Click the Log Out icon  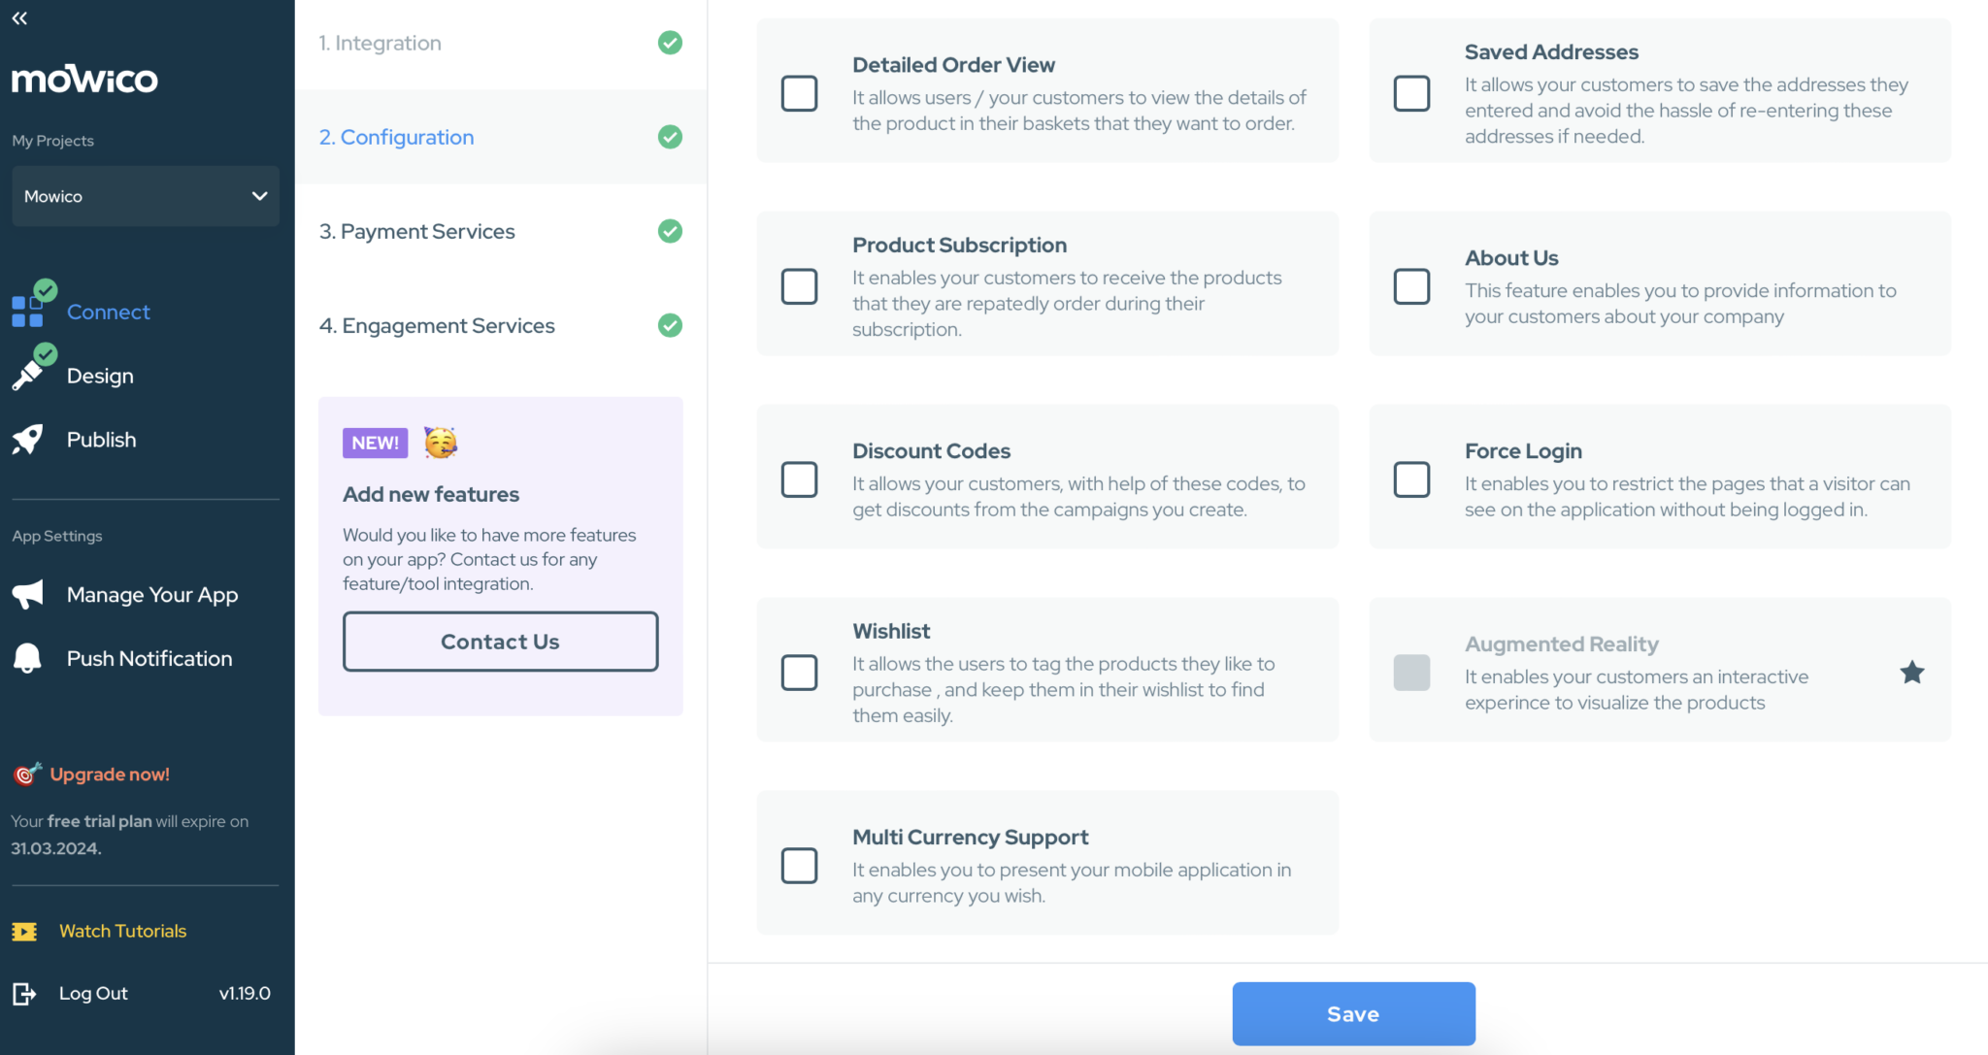pos(24,993)
